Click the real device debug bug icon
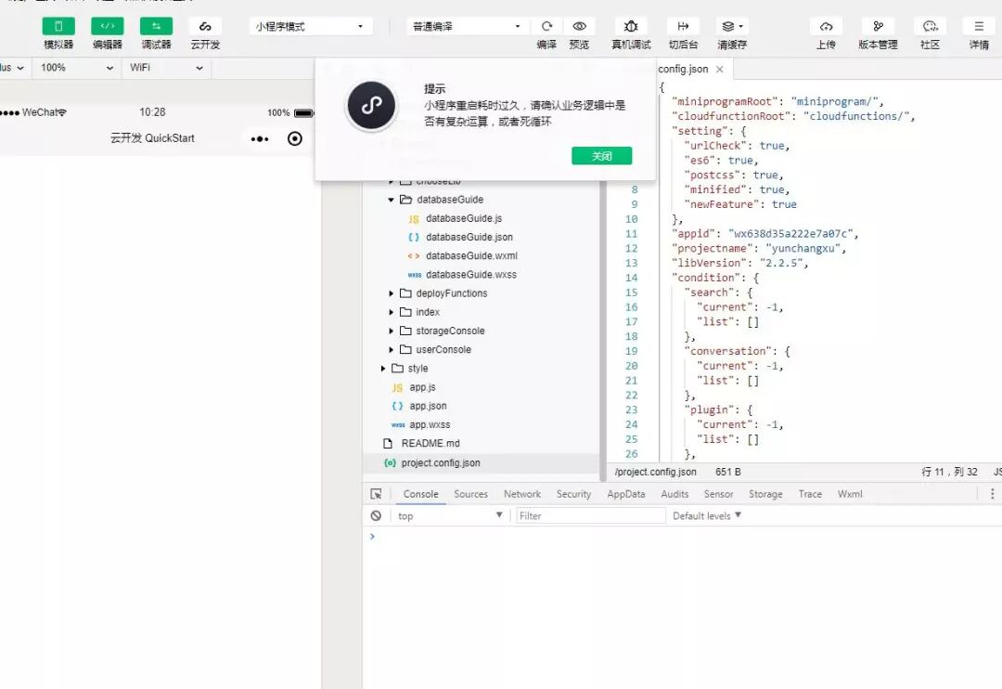The height and width of the screenshot is (689, 1002). pyautogui.click(x=631, y=26)
